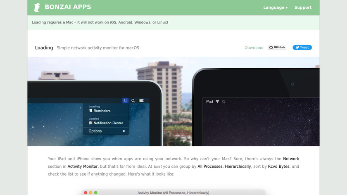347x195 pixels.
Task: Click the hero banner image
Action: tap(173, 102)
